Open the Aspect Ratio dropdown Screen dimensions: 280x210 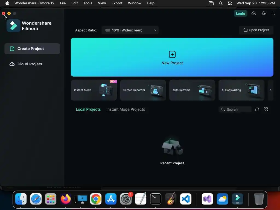click(x=130, y=30)
